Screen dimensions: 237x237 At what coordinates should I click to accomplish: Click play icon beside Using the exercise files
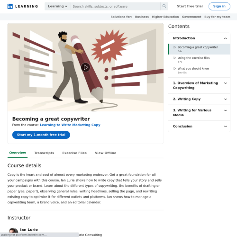pyautogui.click(x=174, y=58)
